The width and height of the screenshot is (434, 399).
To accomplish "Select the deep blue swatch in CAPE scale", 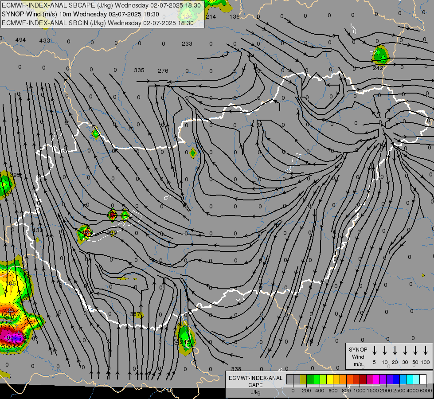I will pos(396,379).
